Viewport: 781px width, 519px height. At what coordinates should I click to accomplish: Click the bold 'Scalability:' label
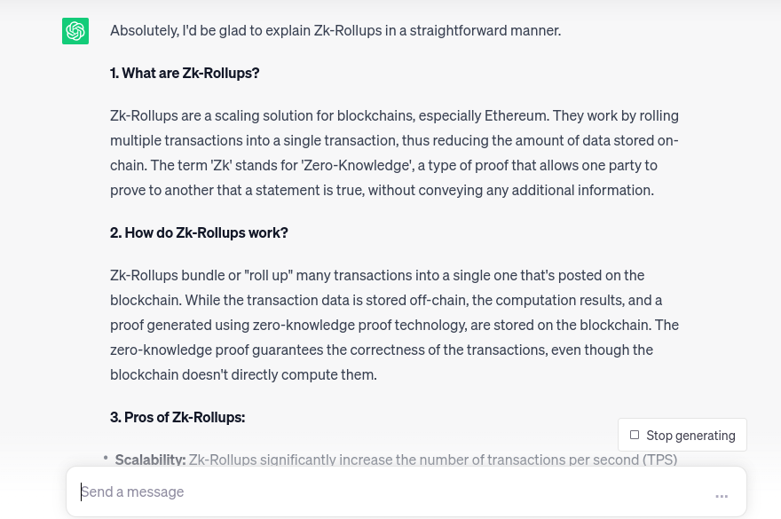[150, 460]
